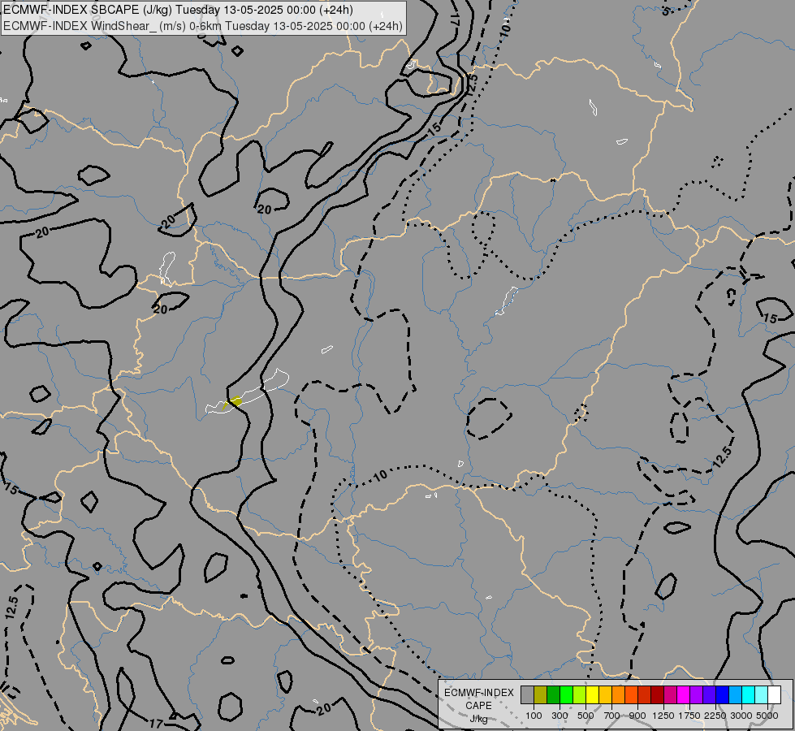Click the gray CAPE legend swatch
795x731 pixels.
[x=527, y=695]
